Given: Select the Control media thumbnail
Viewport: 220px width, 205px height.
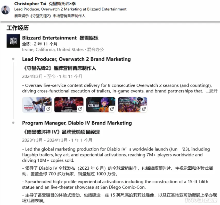Looking at the screenshot, I should [101, 105].
